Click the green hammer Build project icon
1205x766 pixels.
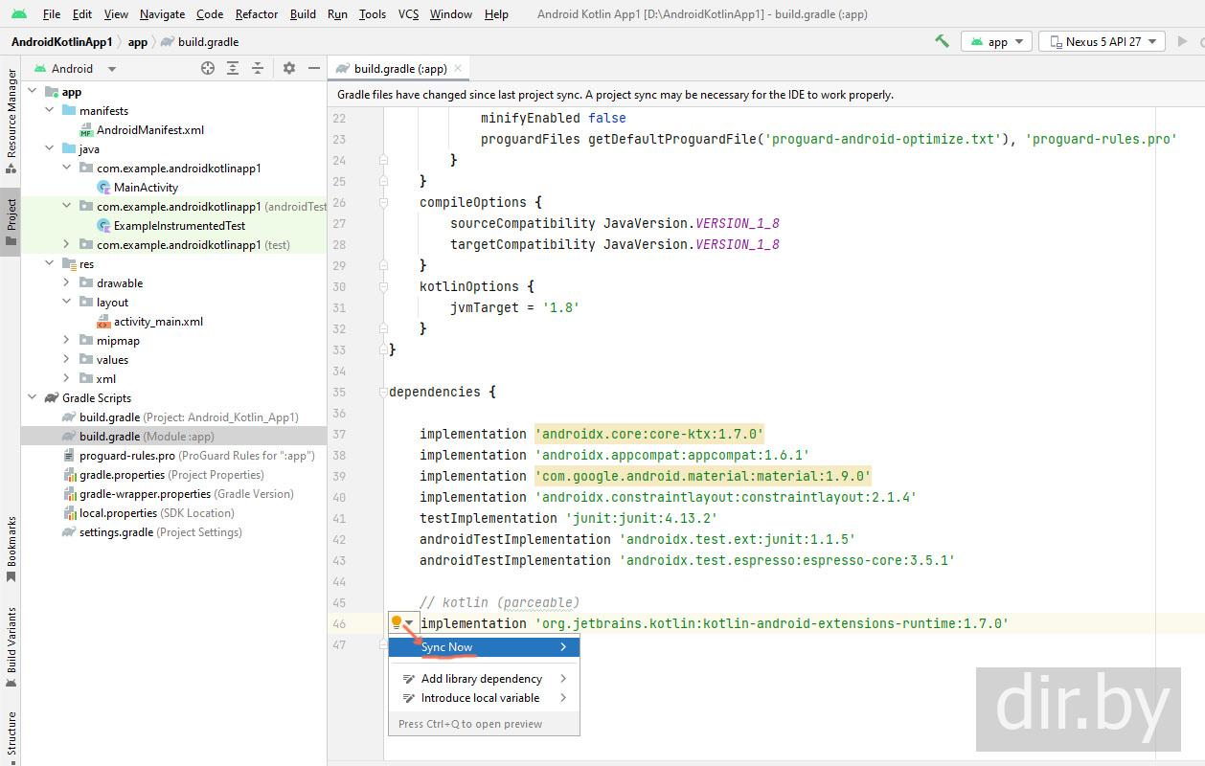942,41
